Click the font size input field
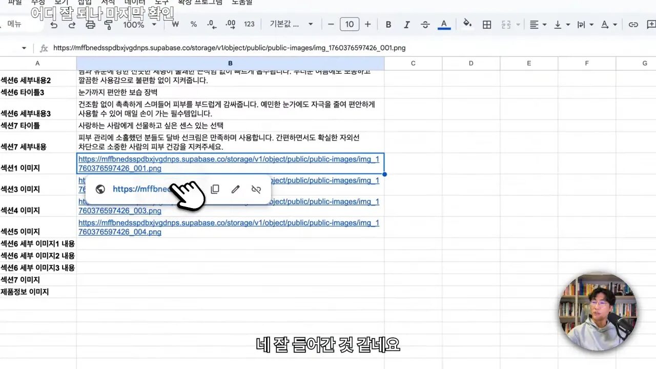 349,25
